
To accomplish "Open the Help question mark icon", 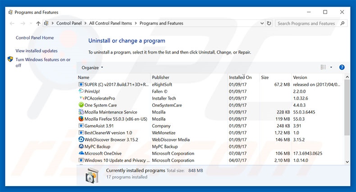I will pos(342,68).
